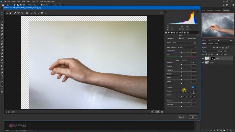Viewport: 235px width, 132px height.
Task: Pick the White Balance eyedropper tool
Action: pos(15,13)
